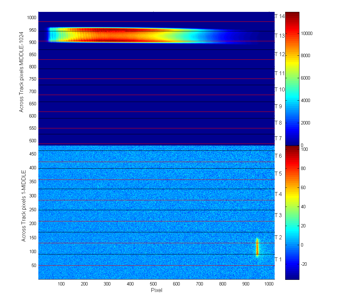Click the 'T 2' track label
The width and height of the screenshot is (347, 297).
click(278, 237)
